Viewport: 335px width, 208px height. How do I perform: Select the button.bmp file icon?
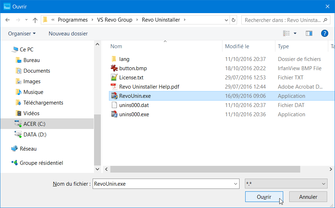(114, 68)
